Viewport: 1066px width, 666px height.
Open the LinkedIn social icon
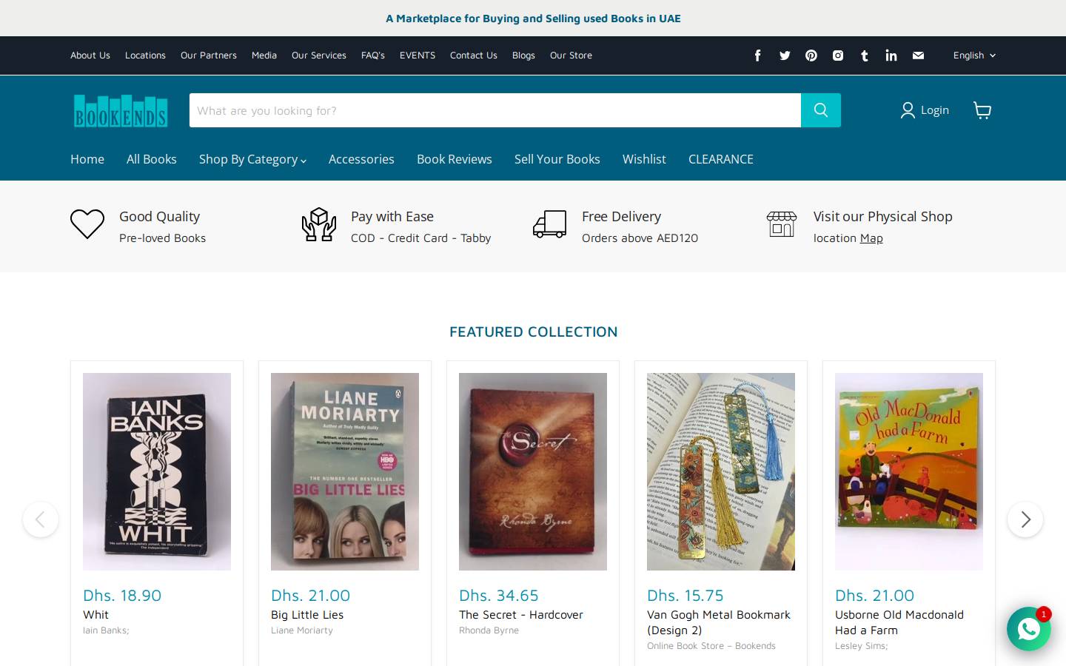tap(891, 55)
